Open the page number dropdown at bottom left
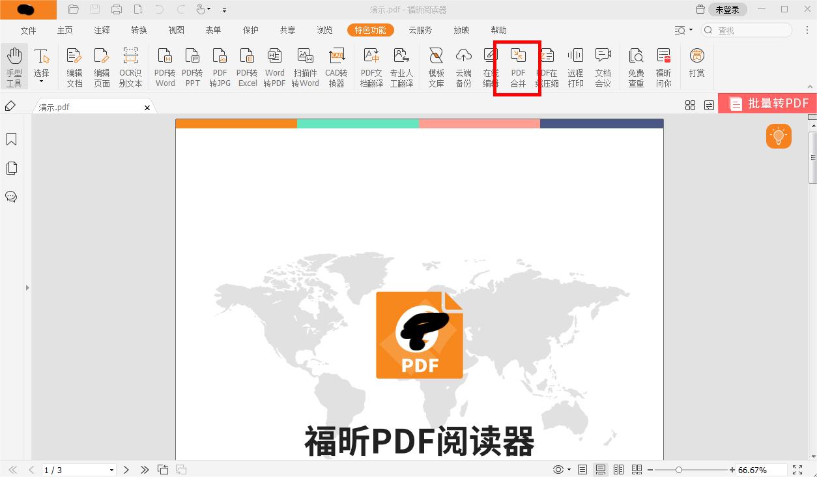The image size is (817, 477). click(x=111, y=469)
